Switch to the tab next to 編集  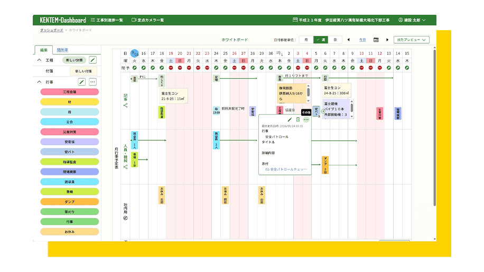[x=62, y=50]
